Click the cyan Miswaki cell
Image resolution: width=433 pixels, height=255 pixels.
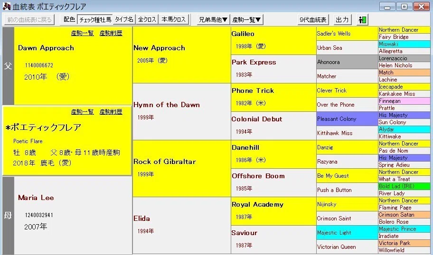click(x=404, y=44)
